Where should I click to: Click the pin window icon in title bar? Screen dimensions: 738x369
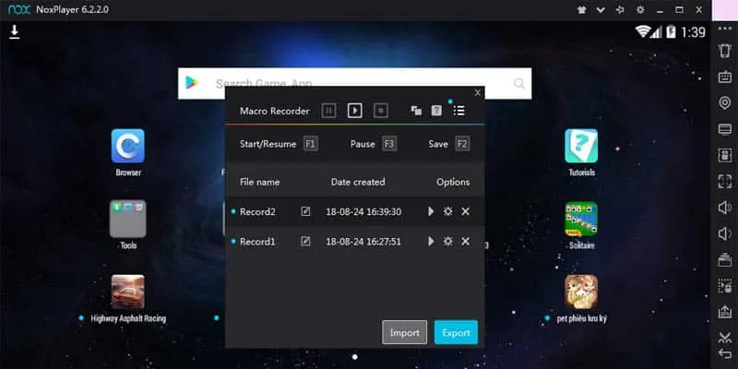click(620, 9)
